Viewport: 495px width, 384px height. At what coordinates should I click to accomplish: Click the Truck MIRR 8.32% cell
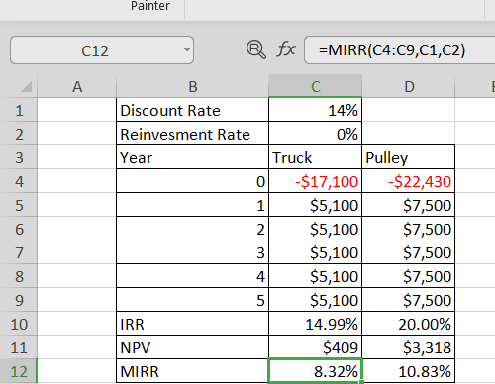tap(316, 371)
